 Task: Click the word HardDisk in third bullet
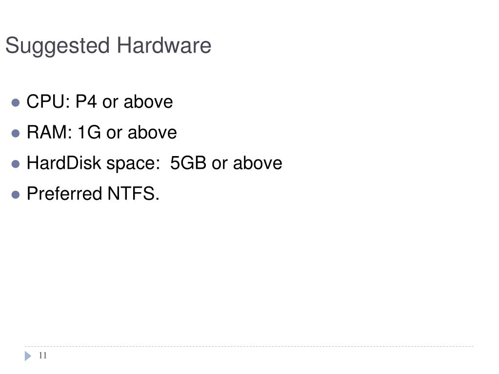(63, 163)
